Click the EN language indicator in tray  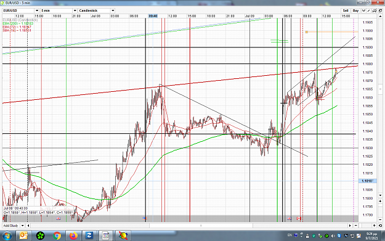click(290, 235)
